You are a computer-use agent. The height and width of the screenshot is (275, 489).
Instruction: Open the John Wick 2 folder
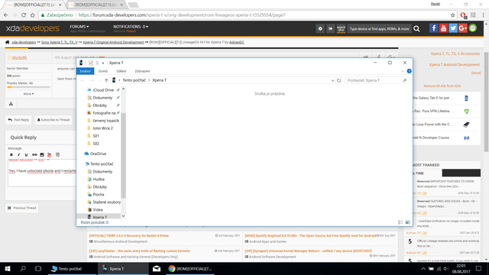pyautogui.click(x=102, y=128)
